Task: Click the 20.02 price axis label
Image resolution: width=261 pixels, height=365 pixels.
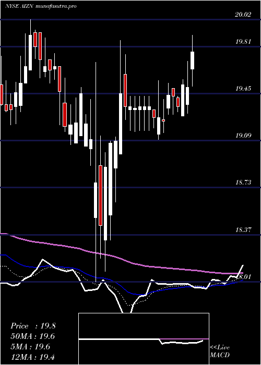Action: 243,15
